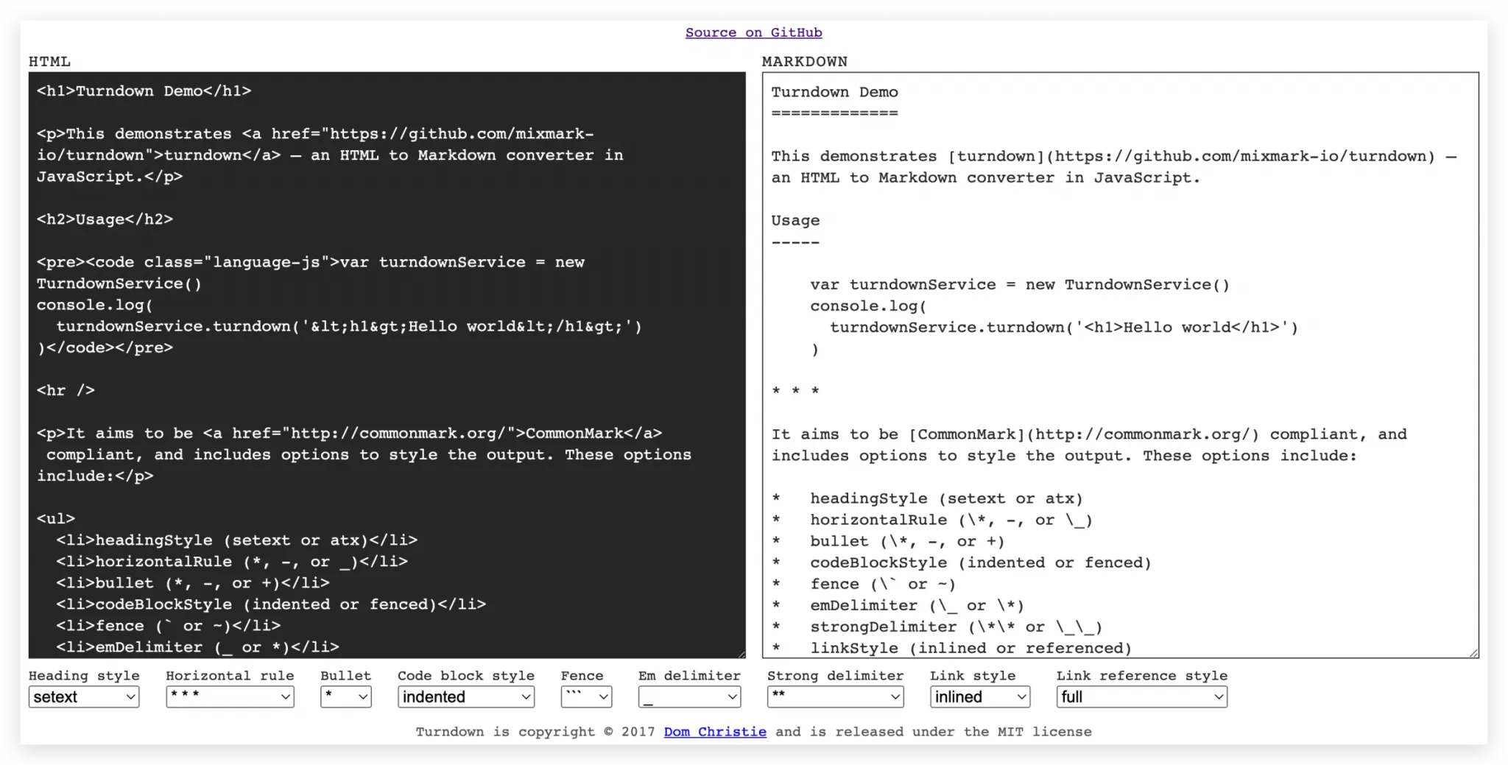
Task: Open the Fence dropdown
Action: 586,697
